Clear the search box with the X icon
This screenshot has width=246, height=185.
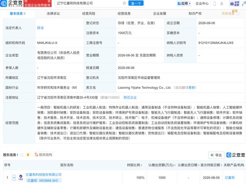click(x=124, y=3)
